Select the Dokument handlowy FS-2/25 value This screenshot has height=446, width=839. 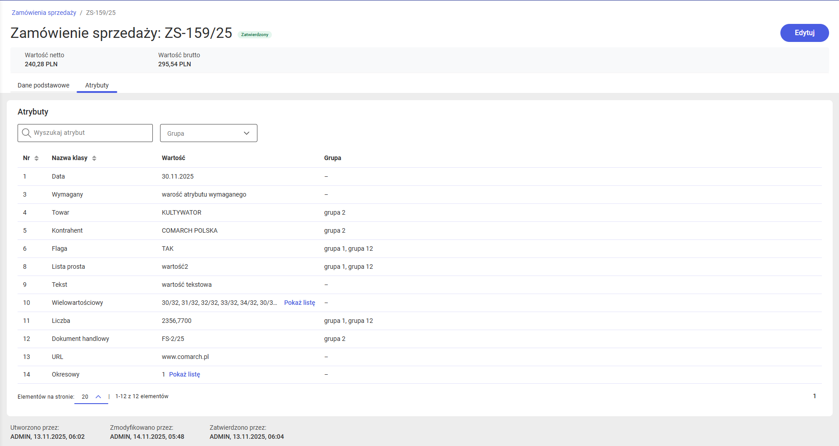173,339
